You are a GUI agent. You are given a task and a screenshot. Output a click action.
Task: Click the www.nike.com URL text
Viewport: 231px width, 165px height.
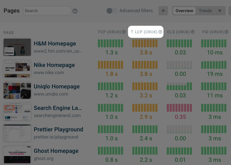click(49, 73)
